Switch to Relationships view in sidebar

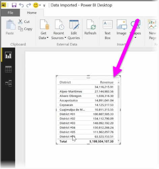point(8,83)
